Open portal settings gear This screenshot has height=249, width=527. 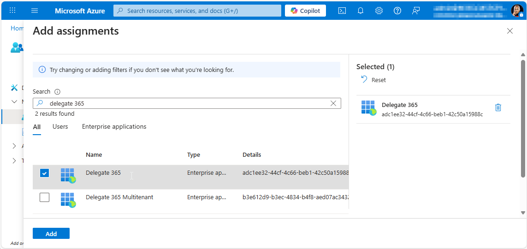click(379, 11)
